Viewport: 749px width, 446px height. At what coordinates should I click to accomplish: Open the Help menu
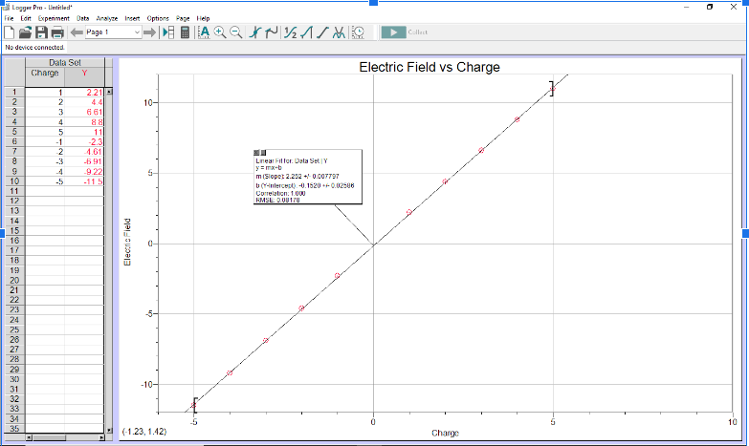pyautogui.click(x=203, y=18)
